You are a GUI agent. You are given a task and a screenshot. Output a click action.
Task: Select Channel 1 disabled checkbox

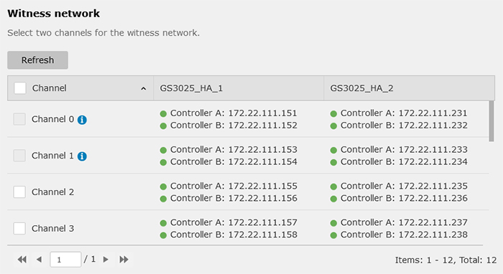pyautogui.click(x=19, y=156)
